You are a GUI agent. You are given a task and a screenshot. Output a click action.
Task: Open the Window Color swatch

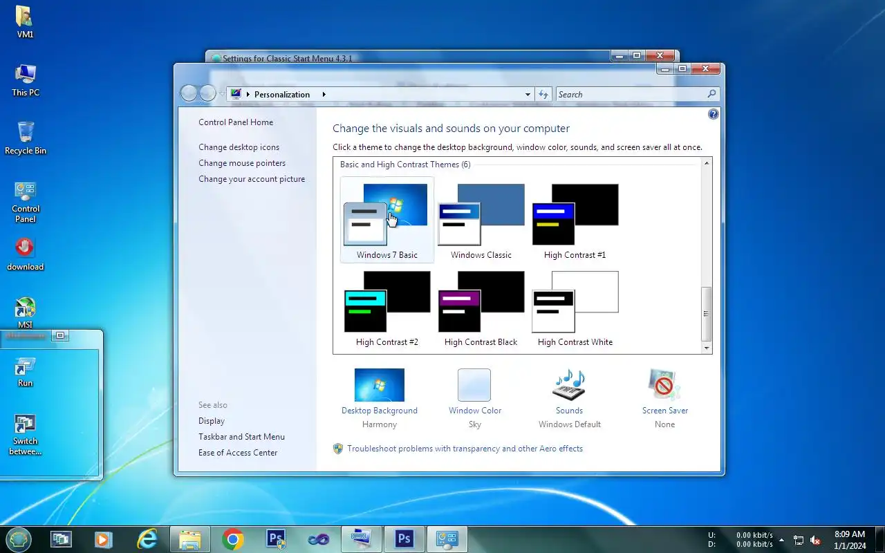click(474, 385)
